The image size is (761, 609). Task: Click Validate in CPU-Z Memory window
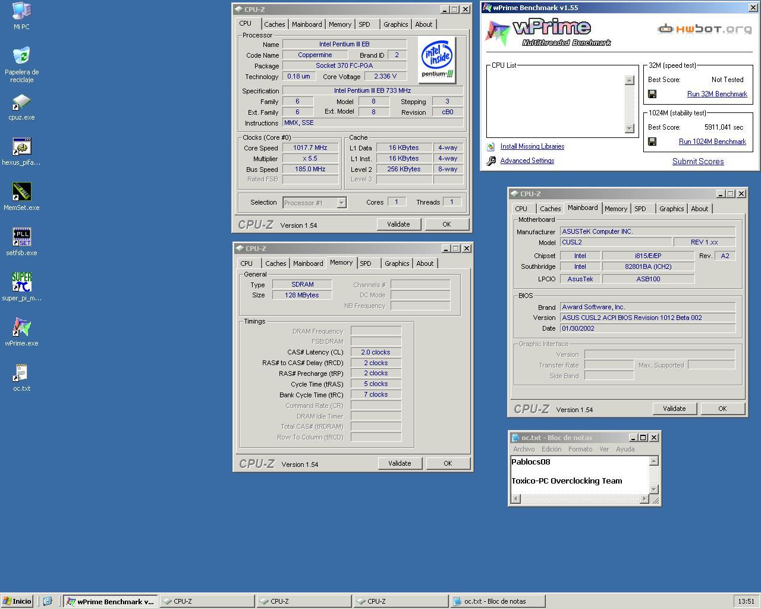click(400, 463)
